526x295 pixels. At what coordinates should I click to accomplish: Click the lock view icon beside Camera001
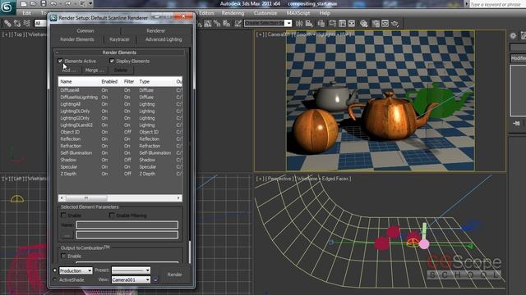(x=155, y=279)
